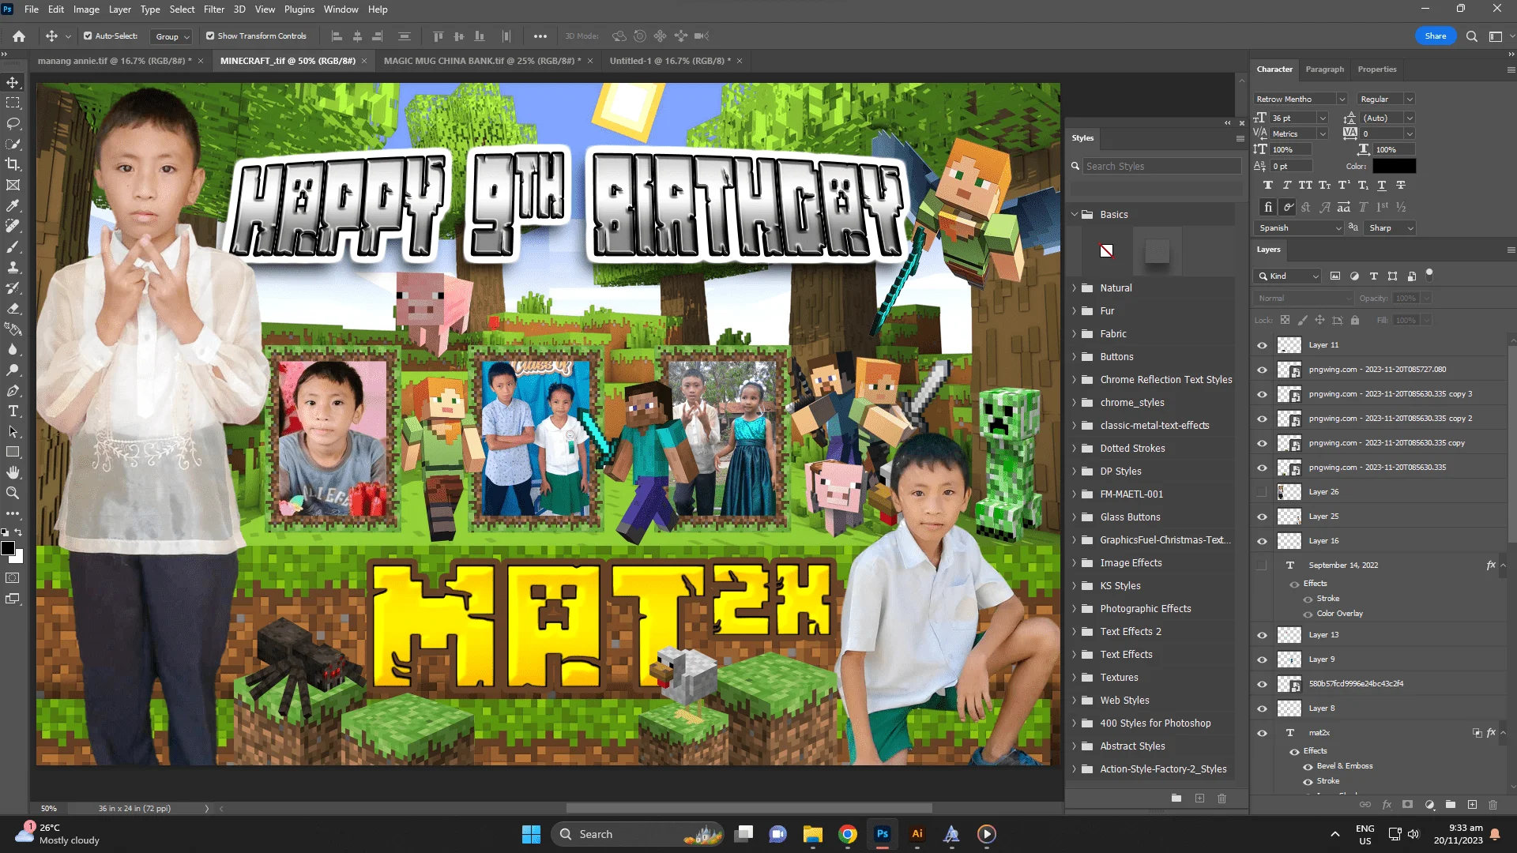This screenshot has height=853, width=1517.
Task: Open the Auto-Select Group dropdown
Action: [x=172, y=36]
